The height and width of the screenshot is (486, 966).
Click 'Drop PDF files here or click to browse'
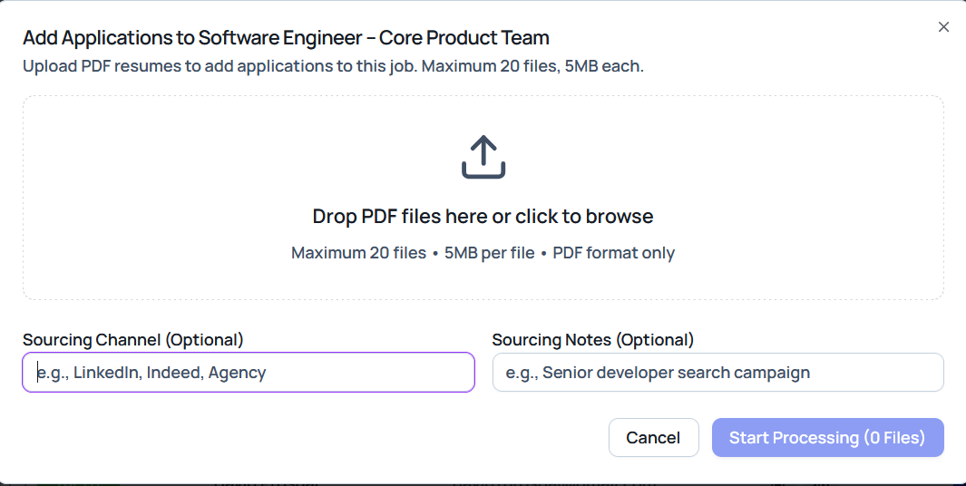483,217
